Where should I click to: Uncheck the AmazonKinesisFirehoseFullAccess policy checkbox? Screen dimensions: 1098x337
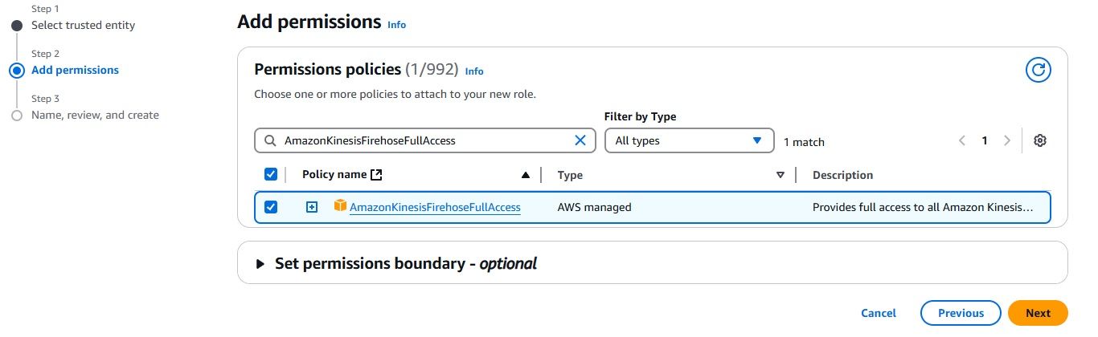pyautogui.click(x=271, y=207)
